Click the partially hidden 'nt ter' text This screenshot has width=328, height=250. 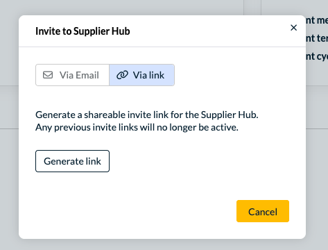click(x=317, y=38)
